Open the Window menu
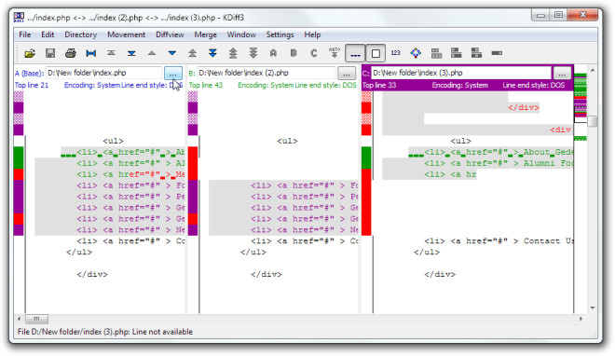 point(241,34)
